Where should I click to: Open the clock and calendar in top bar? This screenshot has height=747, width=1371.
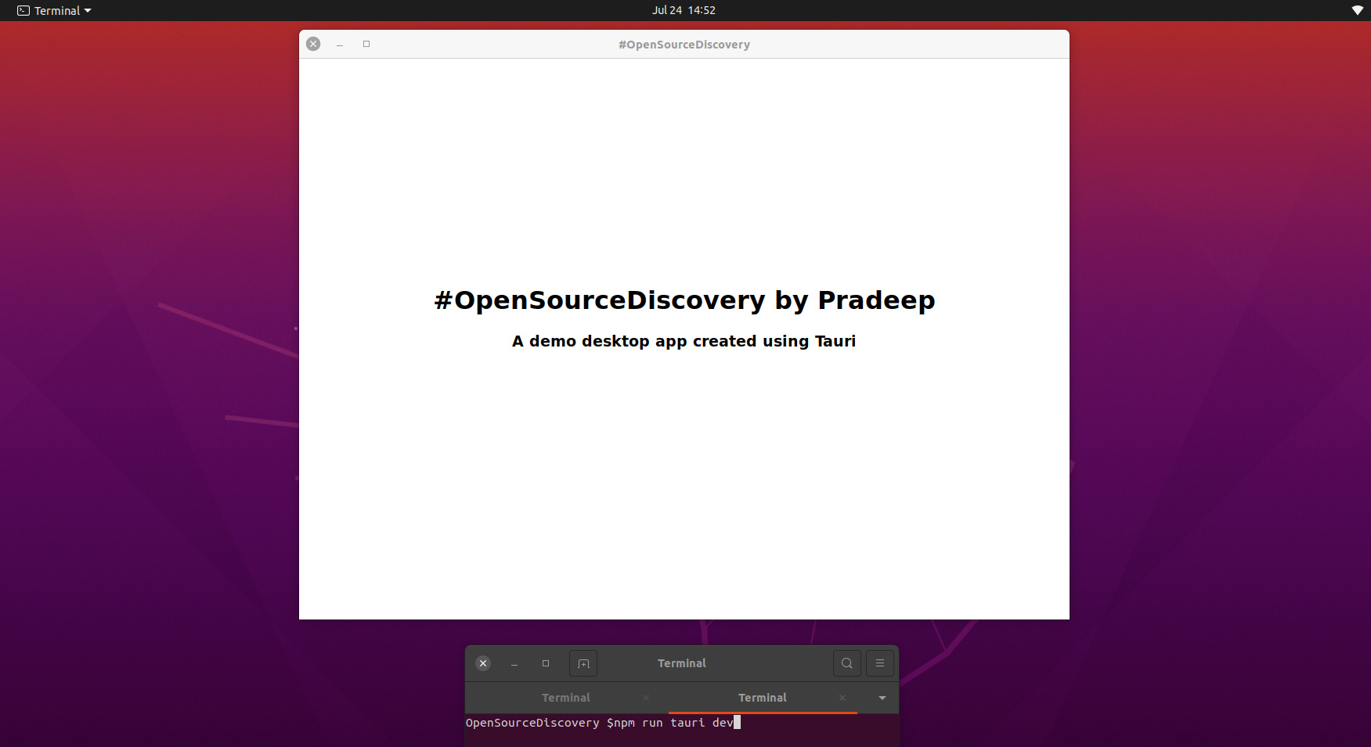[x=684, y=10]
